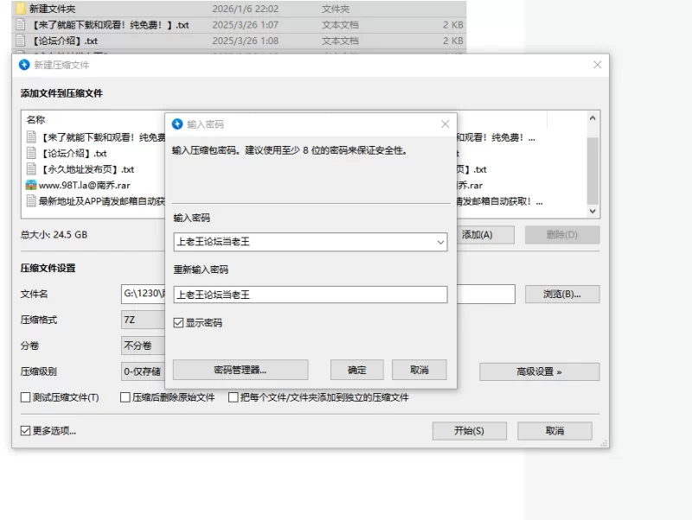Screen dimensions: 692x520
Task: Select 新建文件夹 in the Explorer window
Action: pyautogui.click(x=239, y=9)
